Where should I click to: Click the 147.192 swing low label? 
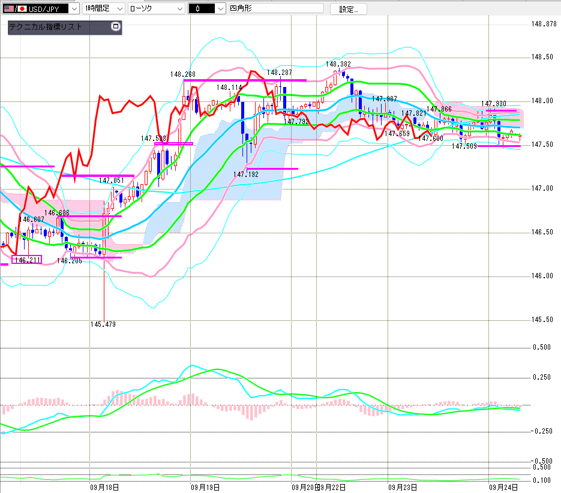(x=245, y=174)
